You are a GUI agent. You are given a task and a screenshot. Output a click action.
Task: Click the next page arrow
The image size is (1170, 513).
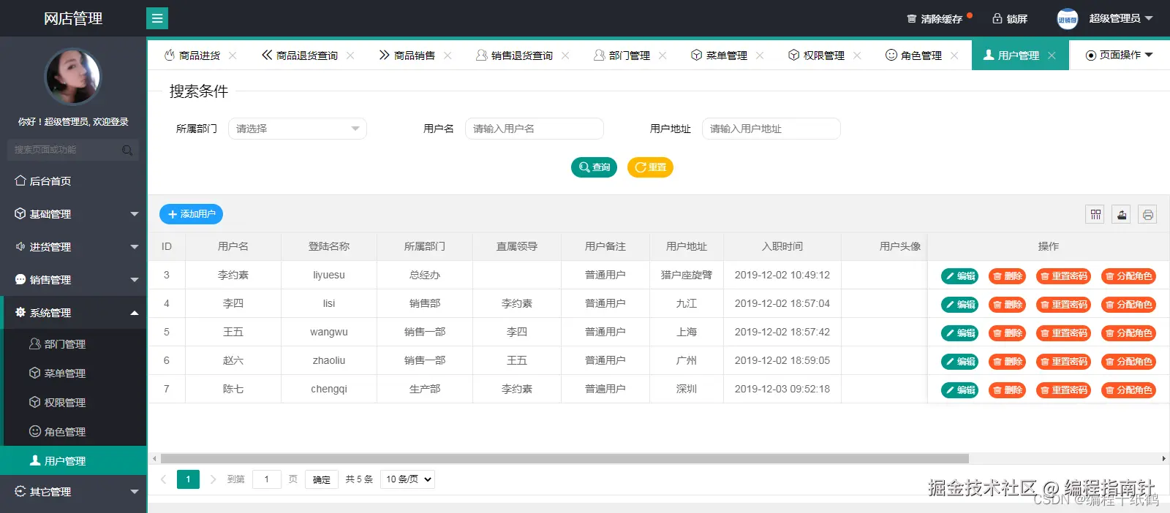coord(213,479)
